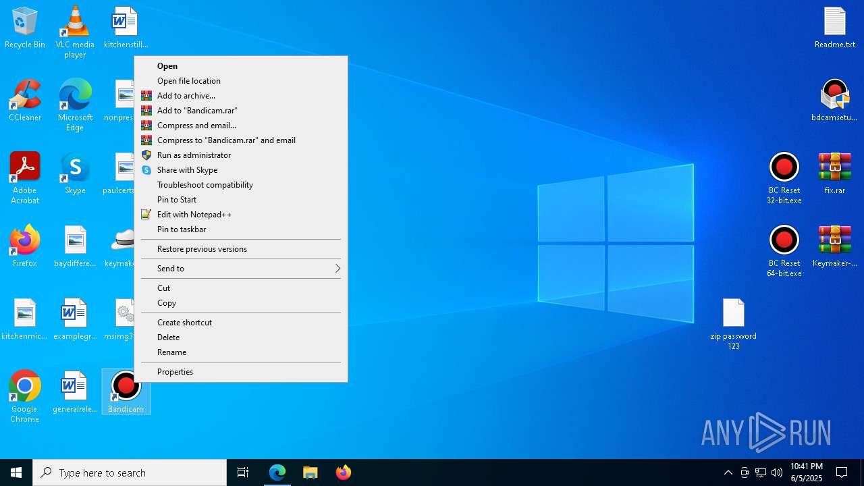864x486 pixels.
Task: Select the BC Reset 64-bit.exe icon
Action: tap(784, 250)
